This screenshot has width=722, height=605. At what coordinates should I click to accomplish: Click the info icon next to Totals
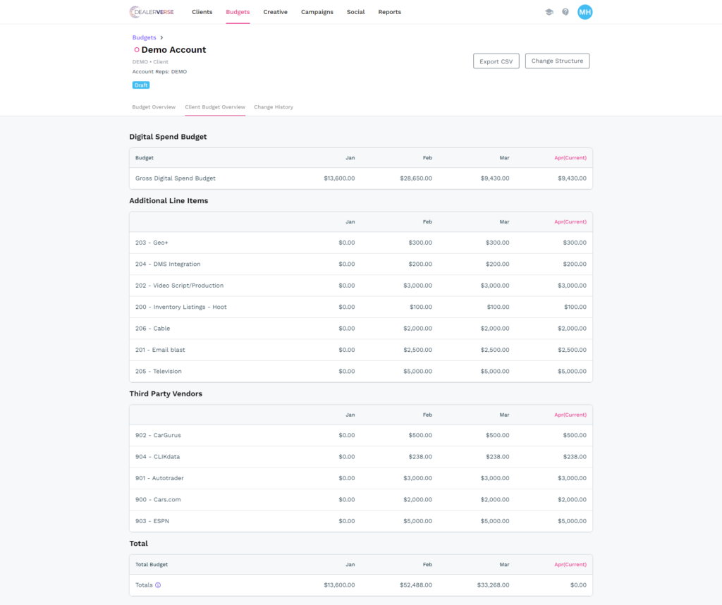click(x=158, y=585)
